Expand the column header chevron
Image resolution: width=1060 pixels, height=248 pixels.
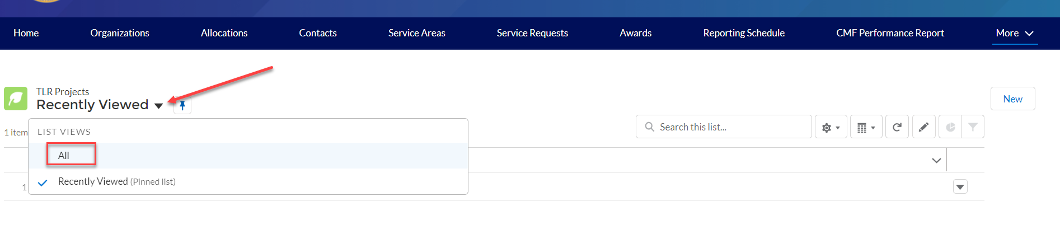click(936, 161)
